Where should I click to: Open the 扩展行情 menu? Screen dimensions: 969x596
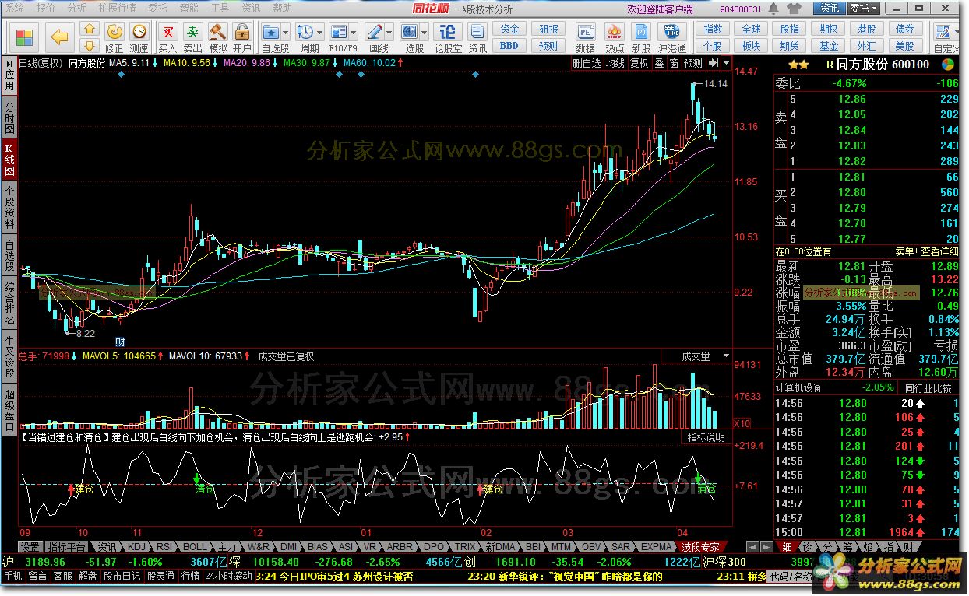click(x=118, y=8)
